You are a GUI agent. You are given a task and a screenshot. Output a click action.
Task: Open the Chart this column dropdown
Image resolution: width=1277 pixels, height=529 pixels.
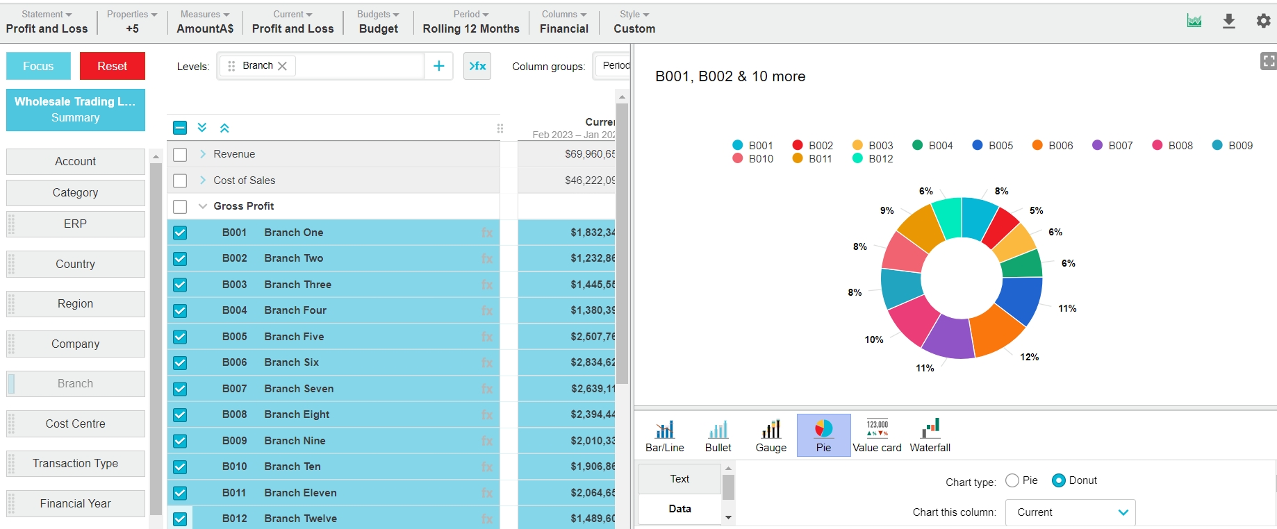click(x=1070, y=512)
